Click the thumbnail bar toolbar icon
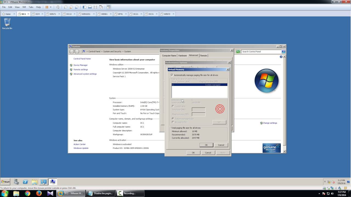Image resolution: width=351 pixels, height=197 pixels. 90,7
